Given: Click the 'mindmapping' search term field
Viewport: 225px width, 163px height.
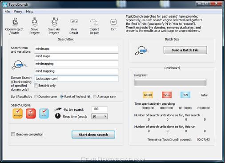Looking at the screenshot, I should (76, 64).
